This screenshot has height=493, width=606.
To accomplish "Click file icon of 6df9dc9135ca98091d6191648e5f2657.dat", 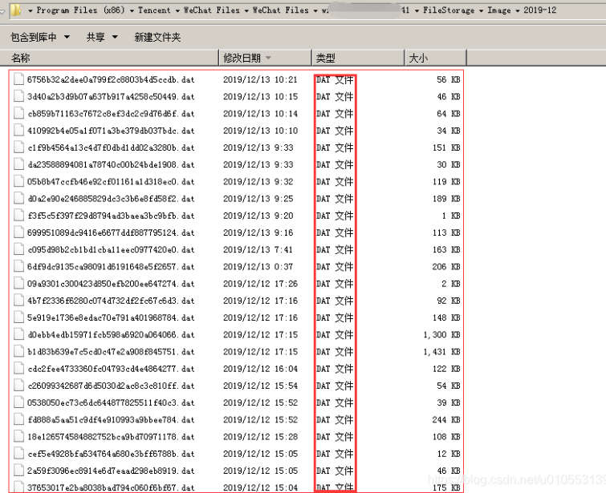I will point(18,266).
